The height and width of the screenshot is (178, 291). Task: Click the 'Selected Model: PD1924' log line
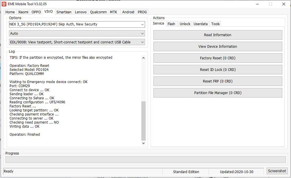[29, 70]
